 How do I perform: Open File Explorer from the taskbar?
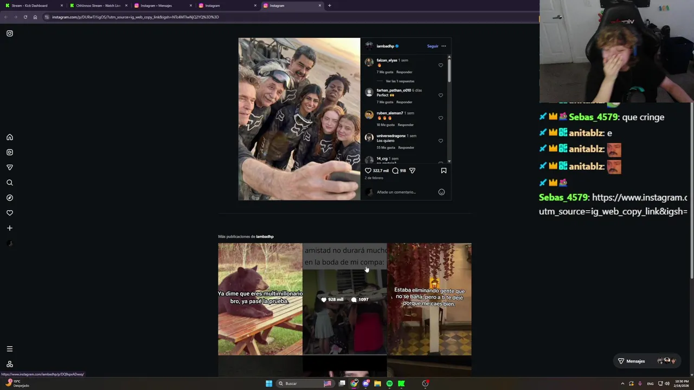[x=377, y=383]
